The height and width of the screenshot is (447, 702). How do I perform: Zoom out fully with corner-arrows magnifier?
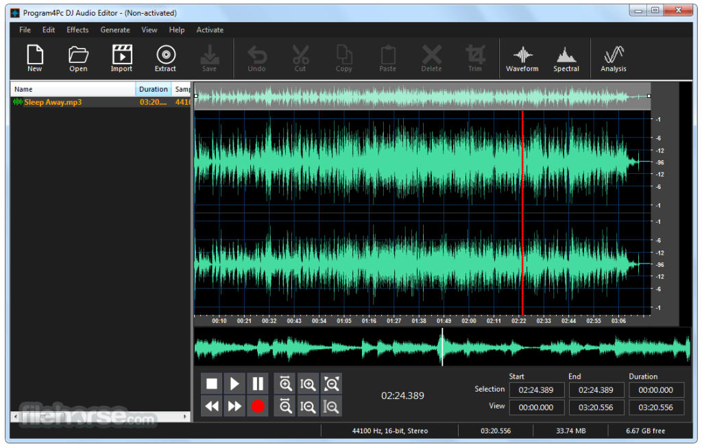point(331,384)
